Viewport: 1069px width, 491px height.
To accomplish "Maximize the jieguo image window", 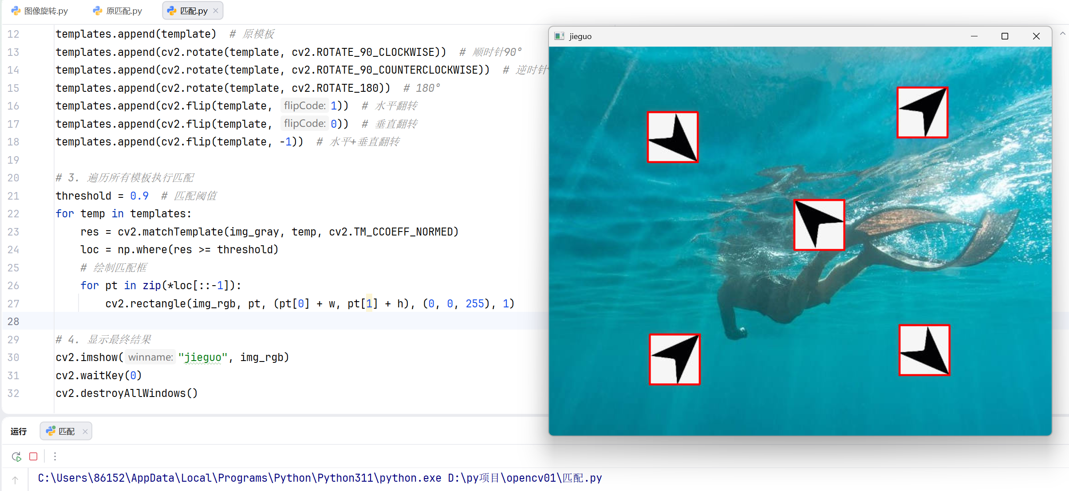I will coord(1005,36).
